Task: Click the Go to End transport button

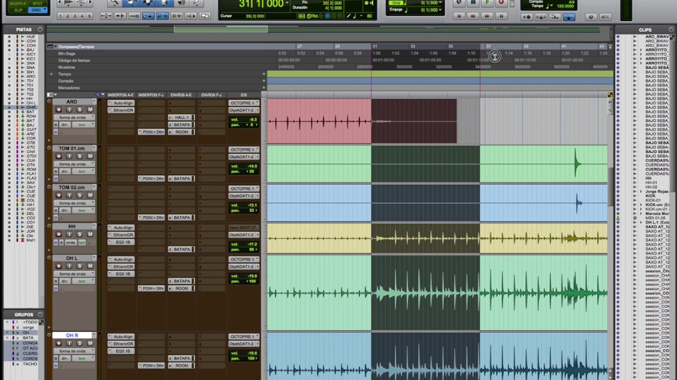Action: 502,16
